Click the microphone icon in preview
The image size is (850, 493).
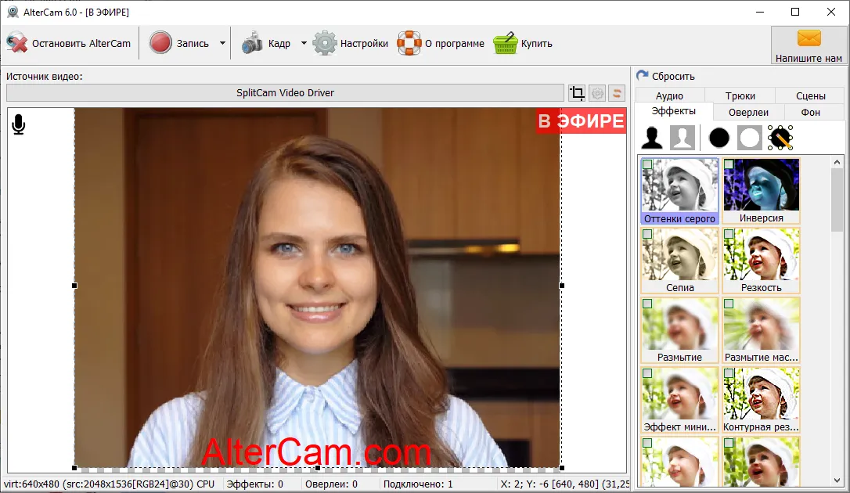19,124
